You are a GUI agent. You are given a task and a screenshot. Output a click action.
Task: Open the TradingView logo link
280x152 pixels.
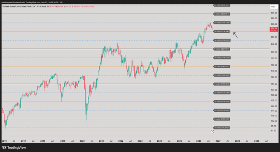[14, 147]
